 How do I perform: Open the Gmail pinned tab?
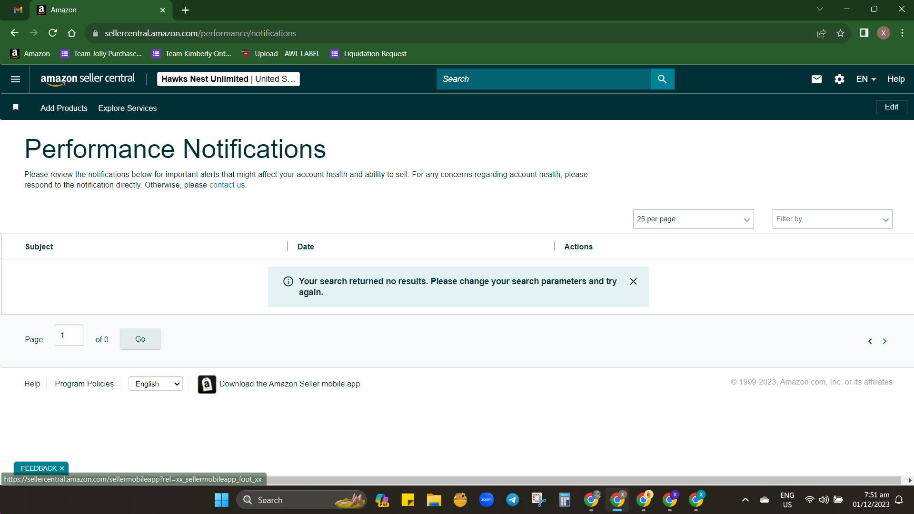pos(18,10)
